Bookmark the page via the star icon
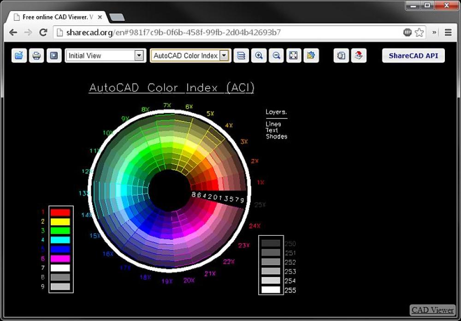Image resolution: width=461 pixels, height=321 pixels. 420,32
